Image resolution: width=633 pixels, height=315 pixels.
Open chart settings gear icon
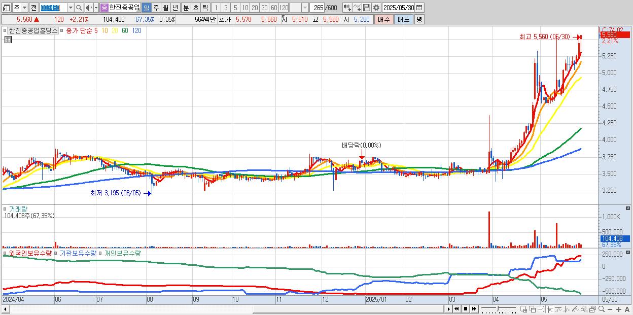(376, 8)
